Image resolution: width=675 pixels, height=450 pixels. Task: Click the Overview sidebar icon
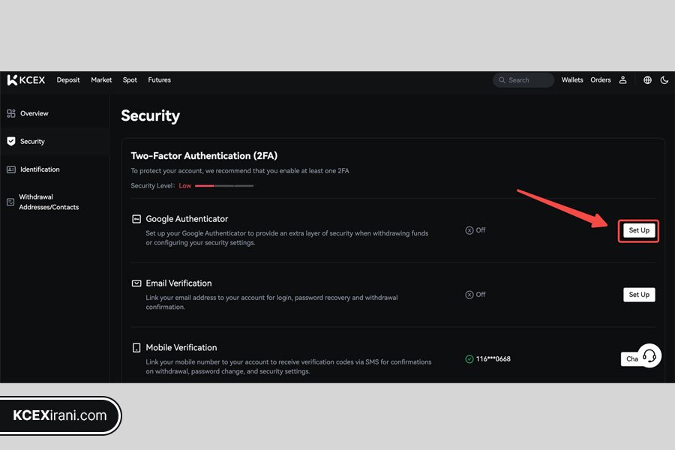point(11,114)
